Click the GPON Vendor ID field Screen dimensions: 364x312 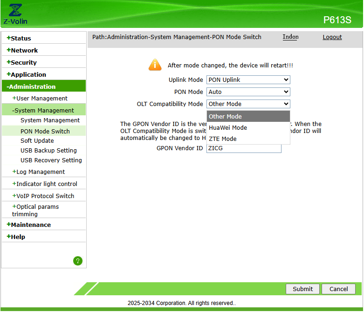click(244, 148)
